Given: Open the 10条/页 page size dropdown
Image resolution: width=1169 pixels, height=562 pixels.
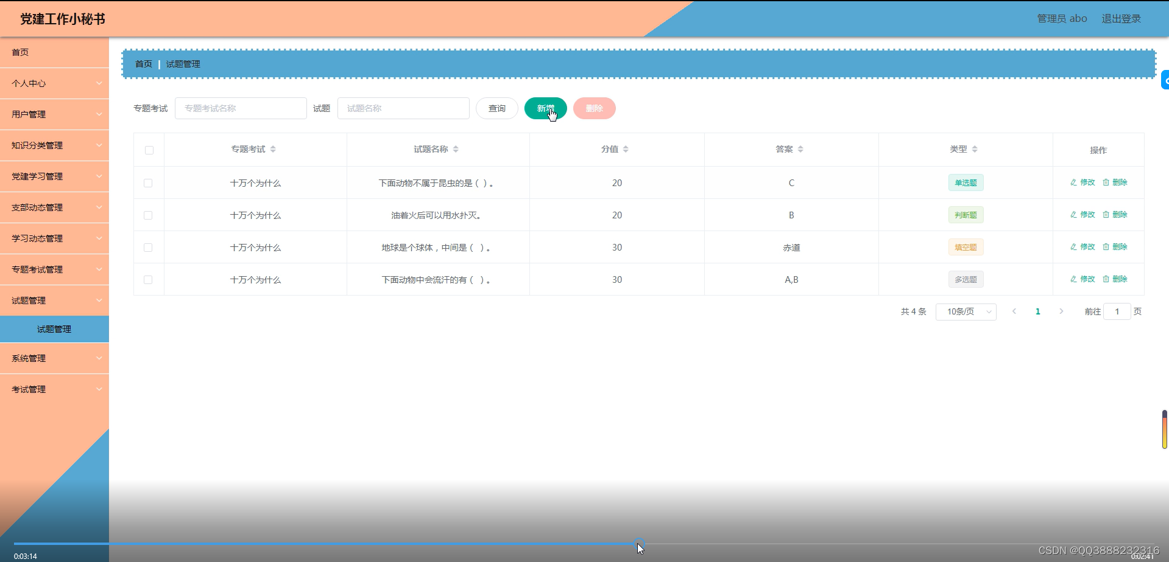Looking at the screenshot, I should point(966,311).
